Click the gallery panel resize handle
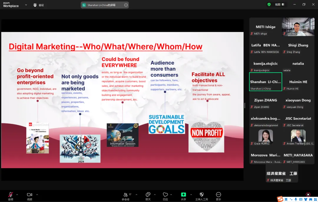Screen dimensions: 318x202 pyautogui.click(x=245, y=105)
